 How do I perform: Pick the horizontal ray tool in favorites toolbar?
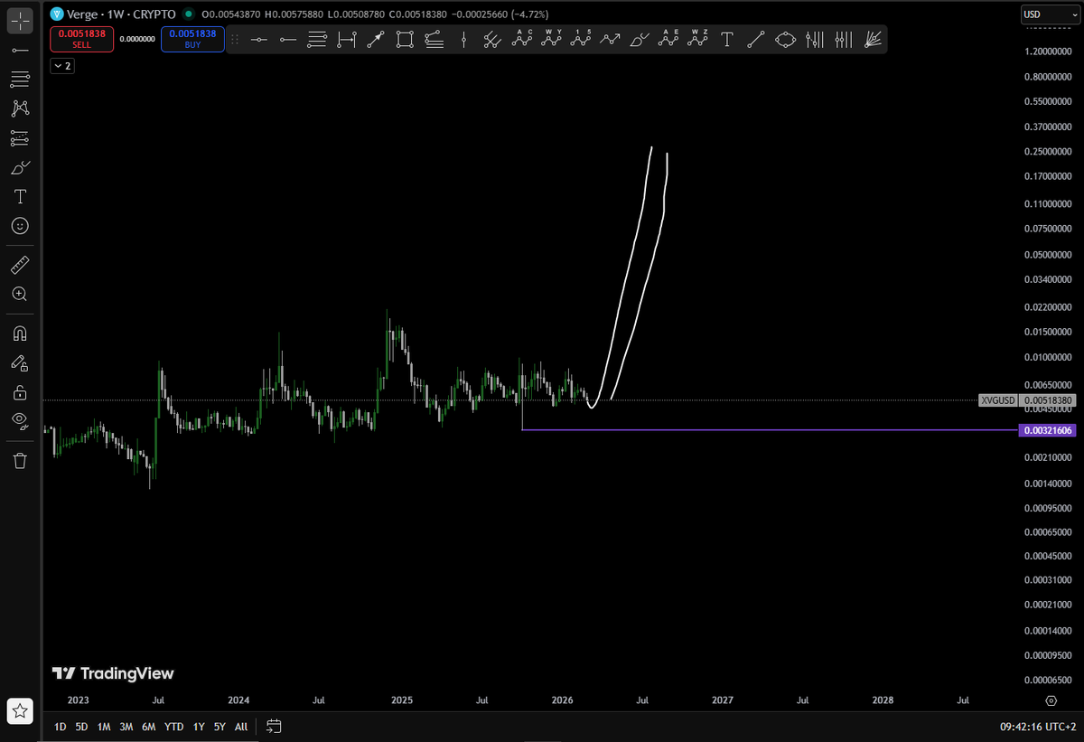point(289,40)
